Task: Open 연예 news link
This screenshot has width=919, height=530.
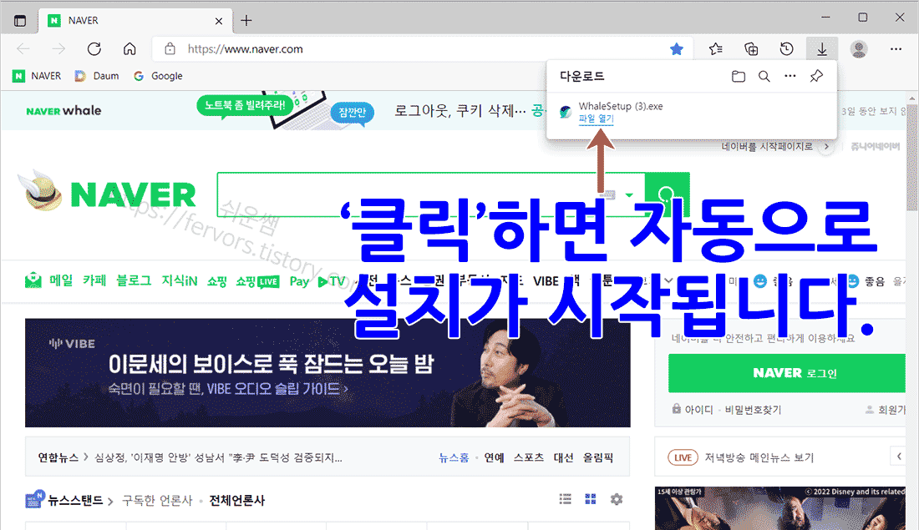Action: tap(494, 458)
